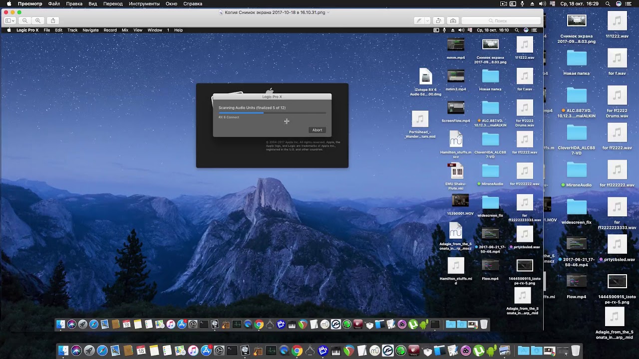Open the sidebar view dropdown in Preview toolbar
The height and width of the screenshot is (359, 639).
click(10, 20)
